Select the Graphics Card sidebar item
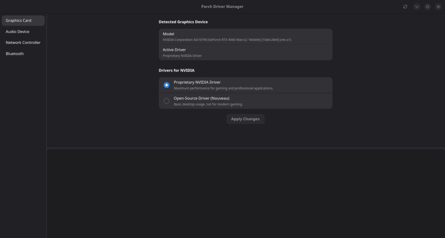Viewport: 445px width, 238px height. [x=23, y=20]
